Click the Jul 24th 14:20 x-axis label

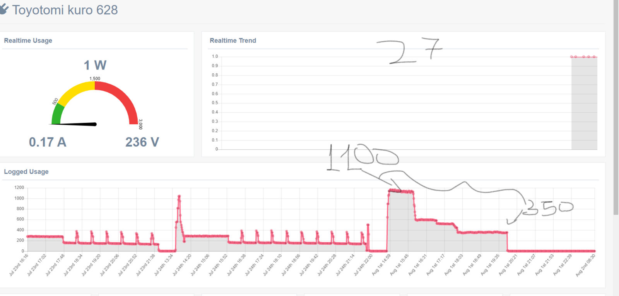click(x=182, y=265)
